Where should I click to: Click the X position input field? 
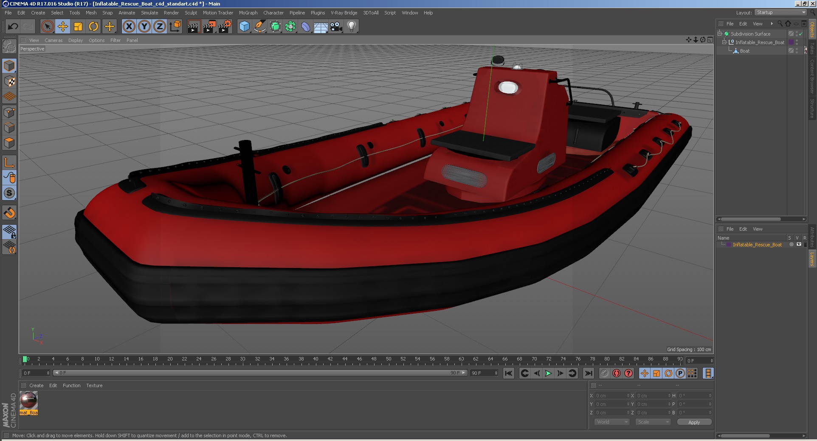click(x=612, y=396)
